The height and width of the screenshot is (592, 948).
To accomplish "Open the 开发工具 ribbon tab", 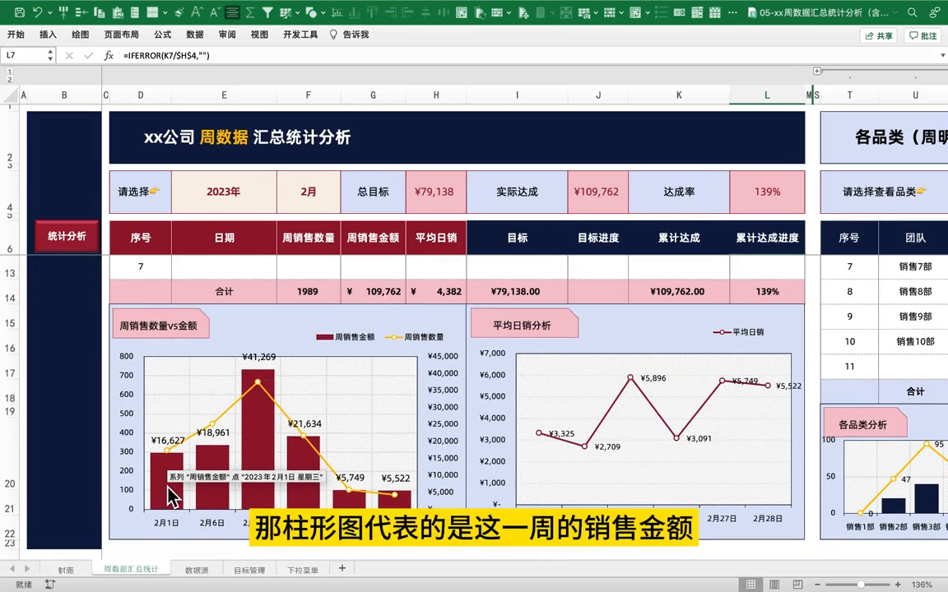I will [x=300, y=35].
